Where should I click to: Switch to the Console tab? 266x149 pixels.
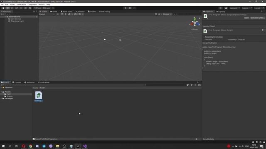coord(17,82)
